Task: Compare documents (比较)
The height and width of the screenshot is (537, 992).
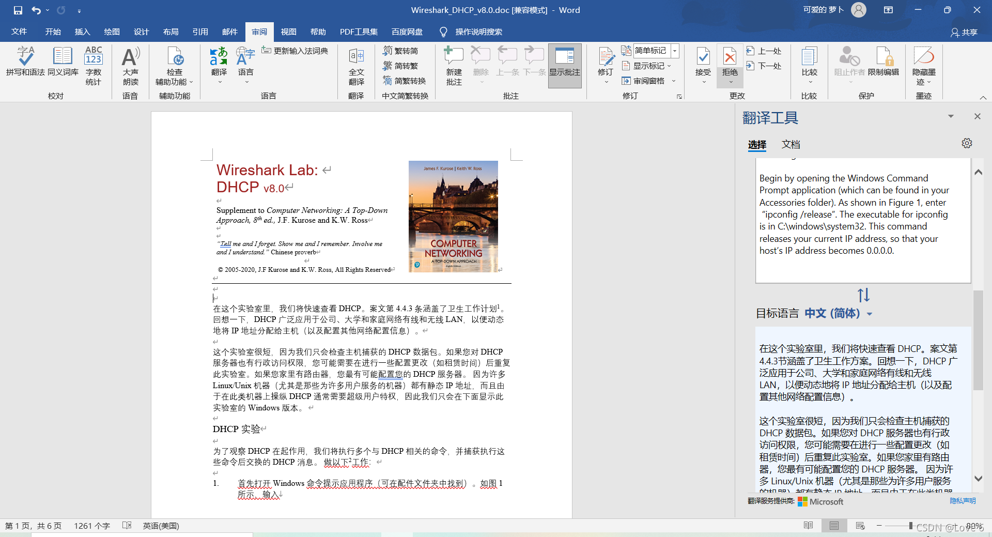Action: coord(810,66)
